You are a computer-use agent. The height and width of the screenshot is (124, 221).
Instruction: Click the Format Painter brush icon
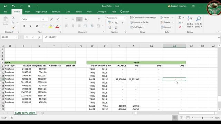(x=13, y=28)
